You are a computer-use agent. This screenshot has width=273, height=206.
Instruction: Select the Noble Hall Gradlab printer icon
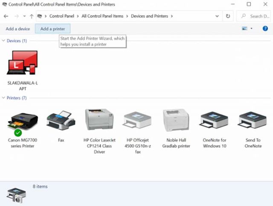click(x=176, y=120)
